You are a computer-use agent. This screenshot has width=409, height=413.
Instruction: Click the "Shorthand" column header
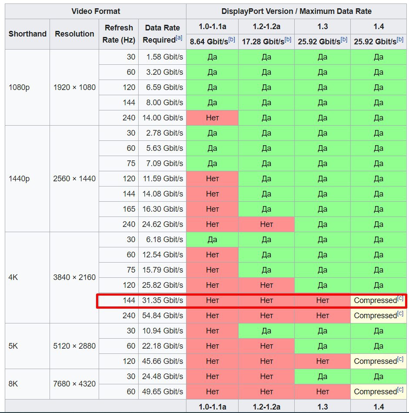27,34
